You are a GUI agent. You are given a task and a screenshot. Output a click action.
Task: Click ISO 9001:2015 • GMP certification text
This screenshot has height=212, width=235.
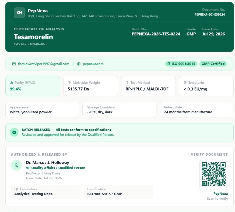click(x=105, y=194)
